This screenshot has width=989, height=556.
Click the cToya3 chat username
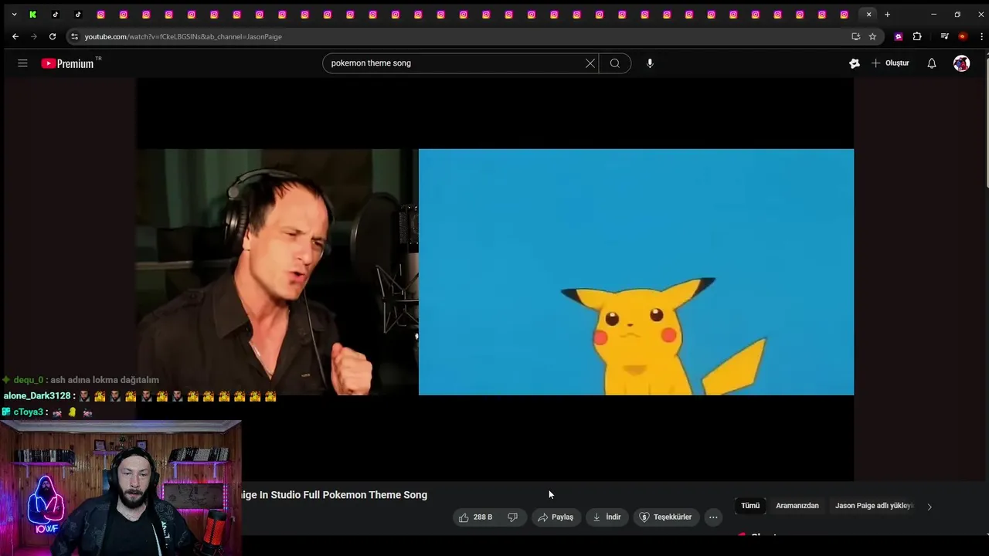point(29,412)
